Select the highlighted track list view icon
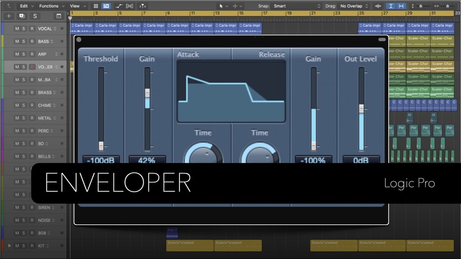461x259 pixels. click(106, 6)
